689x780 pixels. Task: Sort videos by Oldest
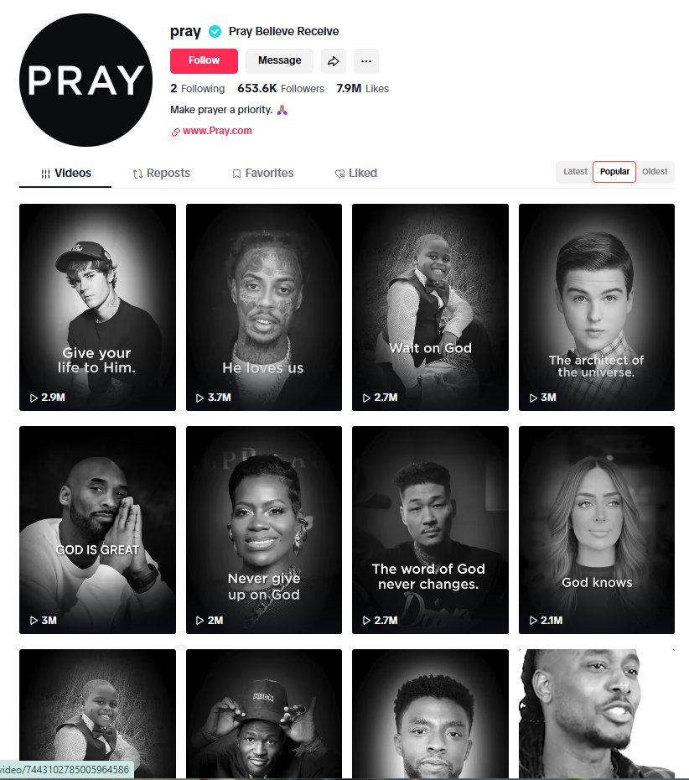coord(655,172)
